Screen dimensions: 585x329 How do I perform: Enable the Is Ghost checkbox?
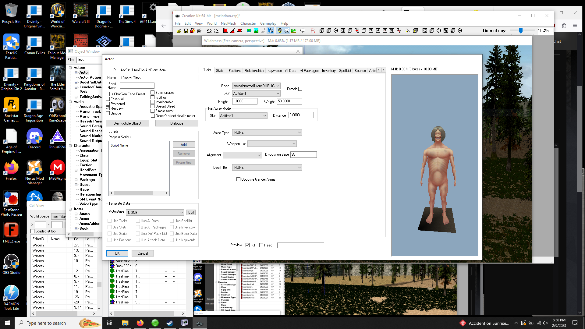[153, 97]
